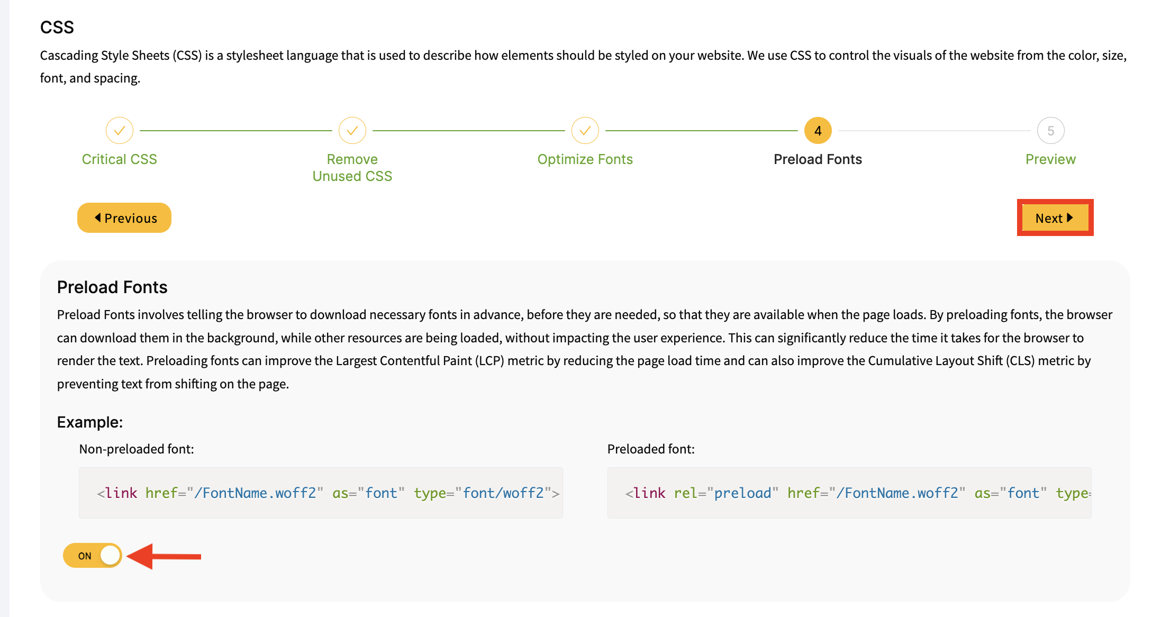This screenshot has height=617, width=1161.
Task: Go to the Critical CSS step label
Action: click(120, 159)
